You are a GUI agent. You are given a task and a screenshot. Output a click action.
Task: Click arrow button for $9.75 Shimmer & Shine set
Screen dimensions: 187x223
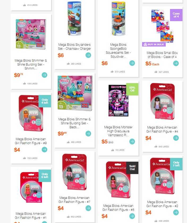pos(44,75)
